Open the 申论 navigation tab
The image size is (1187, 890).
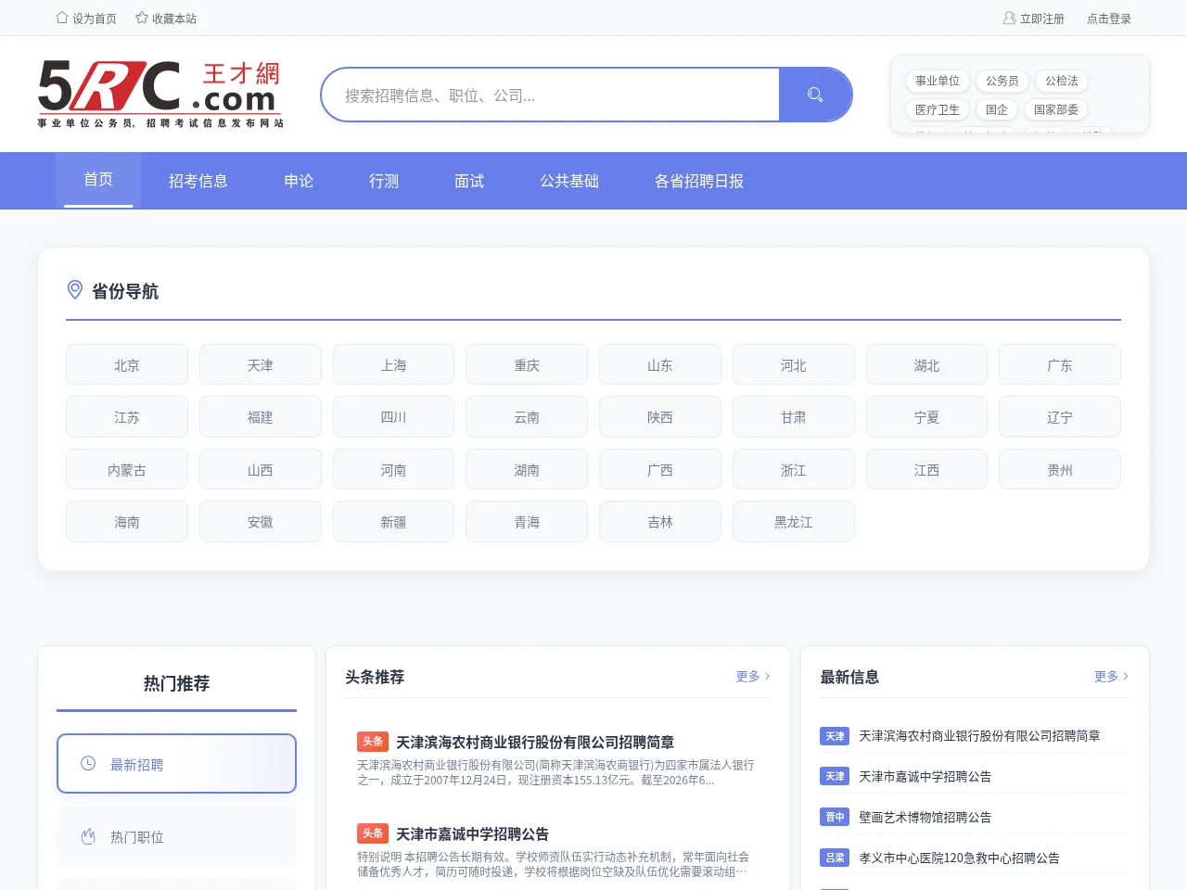(x=299, y=181)
